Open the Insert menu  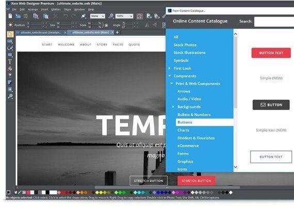pos(44,9)
